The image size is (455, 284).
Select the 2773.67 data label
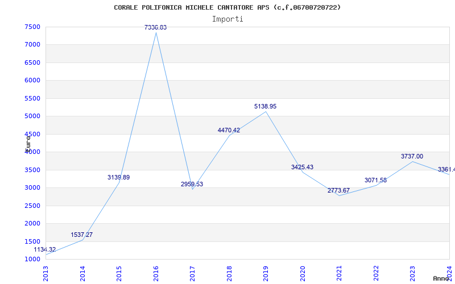tap(338, 190)
